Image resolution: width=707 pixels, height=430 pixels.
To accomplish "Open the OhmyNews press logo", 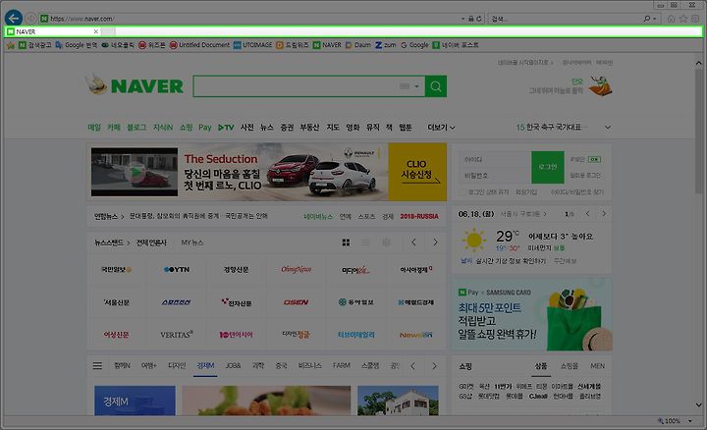I will 297,270.
